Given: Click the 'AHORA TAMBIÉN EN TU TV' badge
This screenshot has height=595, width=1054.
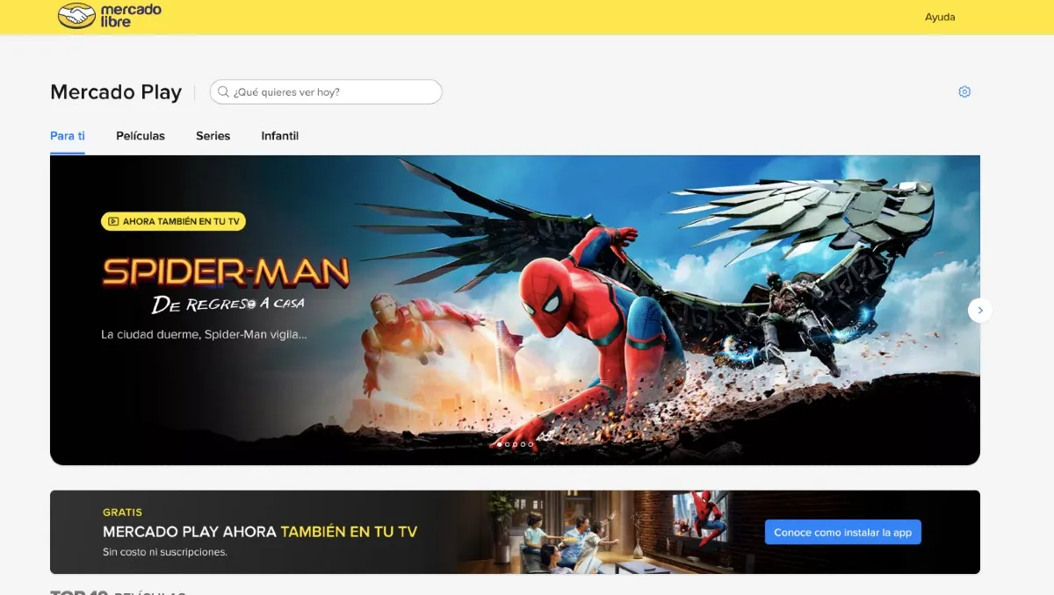Looking at the screenshot, I should (x=173, y=222).
